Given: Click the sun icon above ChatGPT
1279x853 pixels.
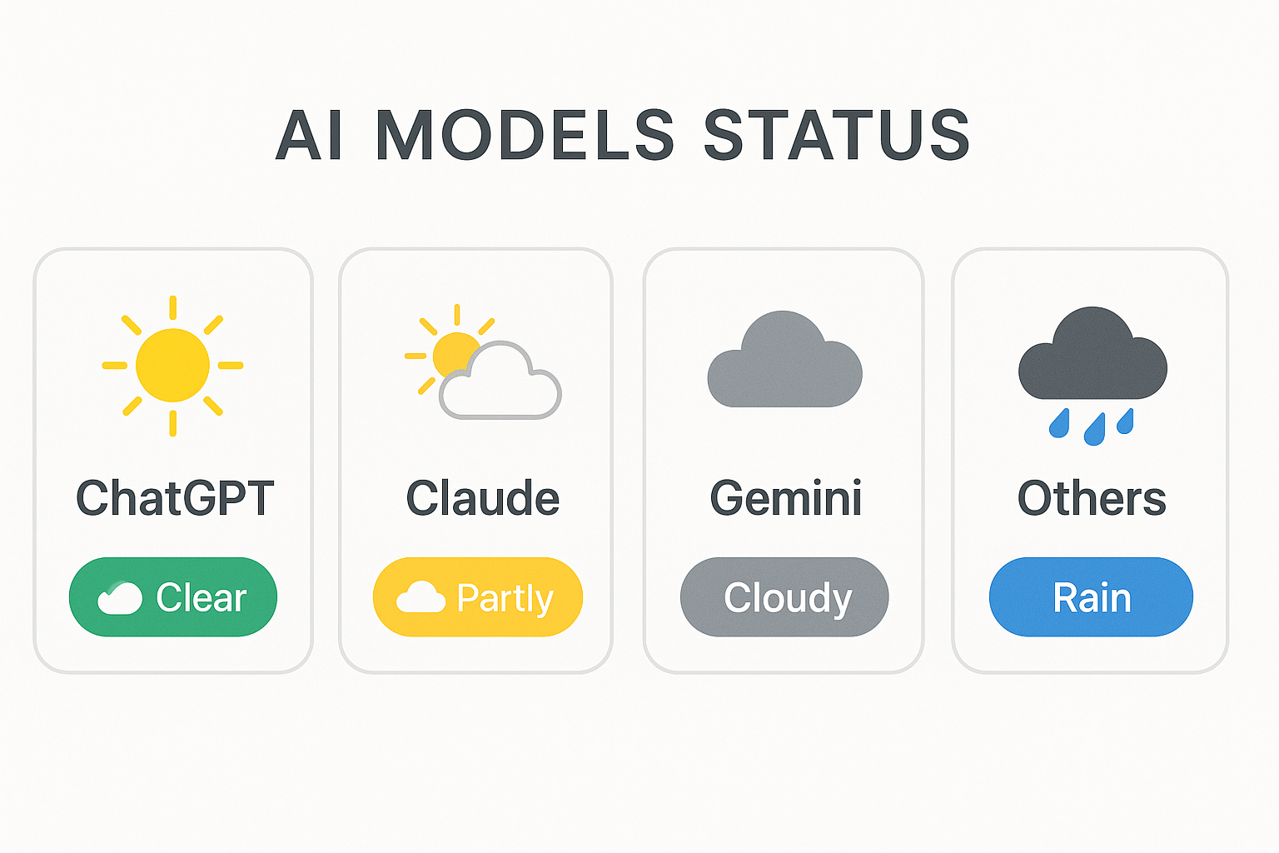Looking at the screenshot, I should [172, 365].
